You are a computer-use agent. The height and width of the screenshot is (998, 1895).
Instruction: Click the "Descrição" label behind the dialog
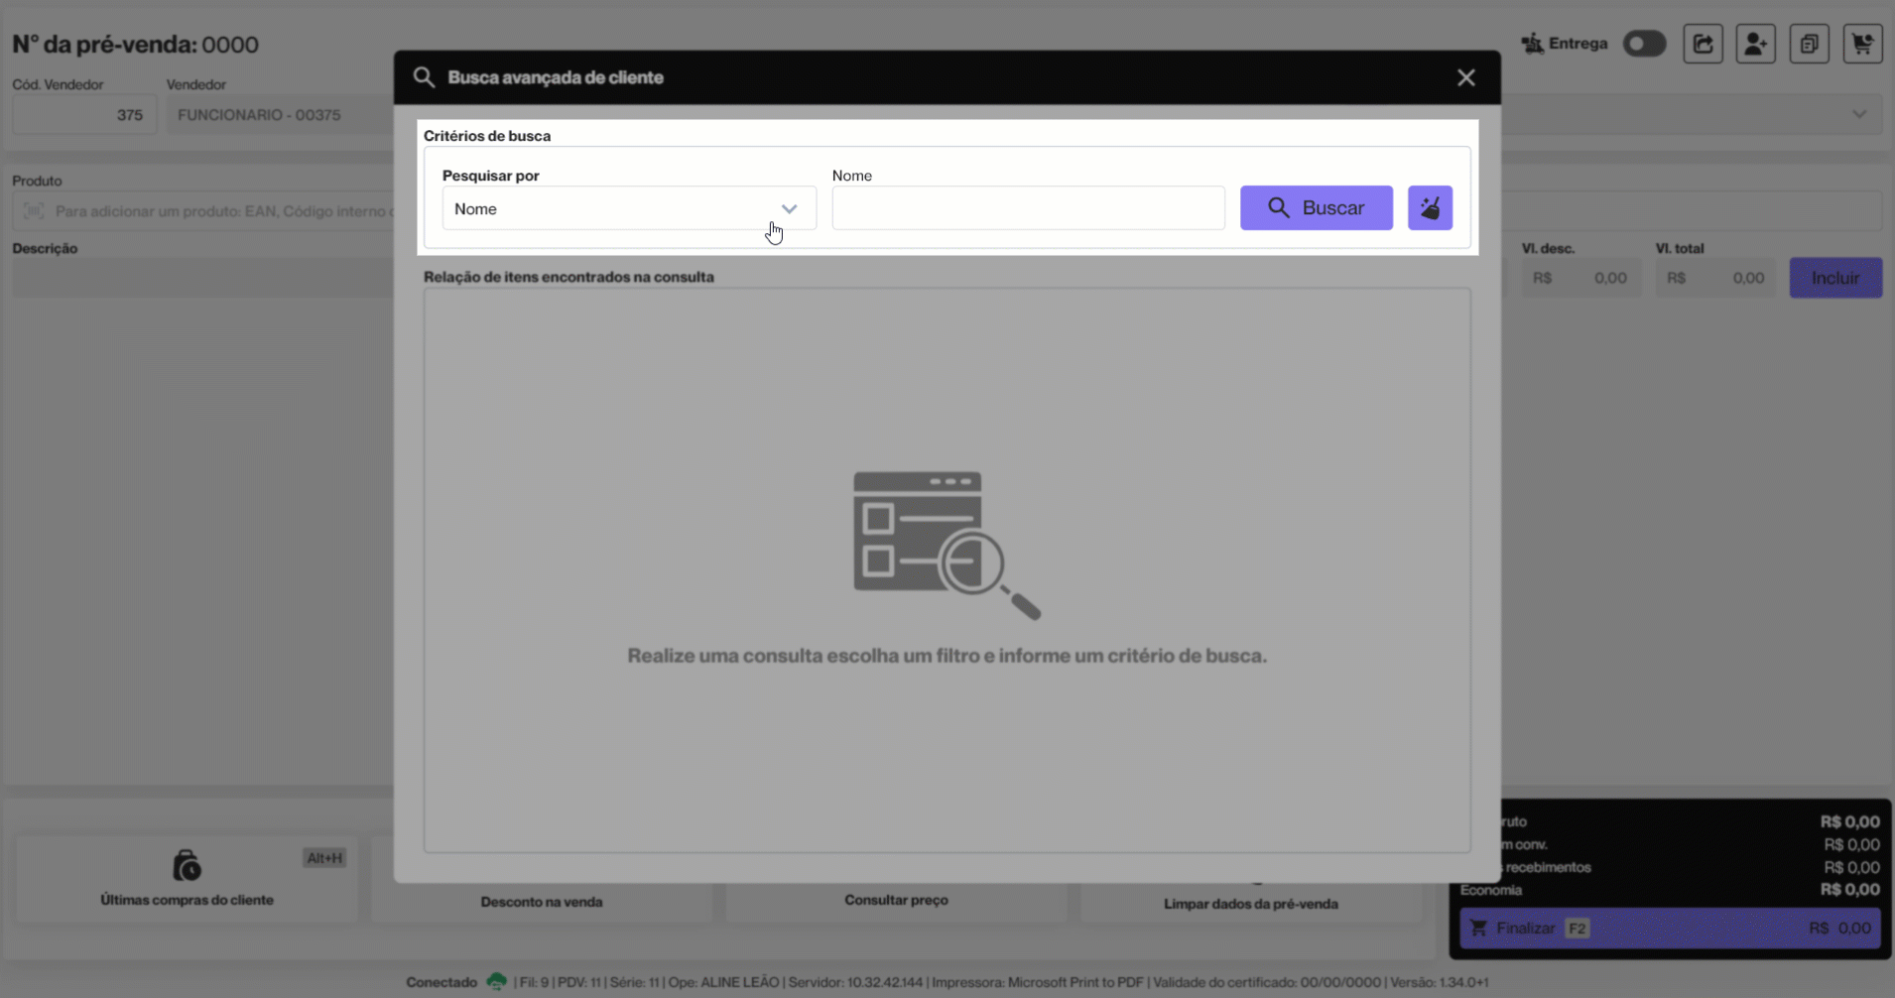click(x=45, y=248)
